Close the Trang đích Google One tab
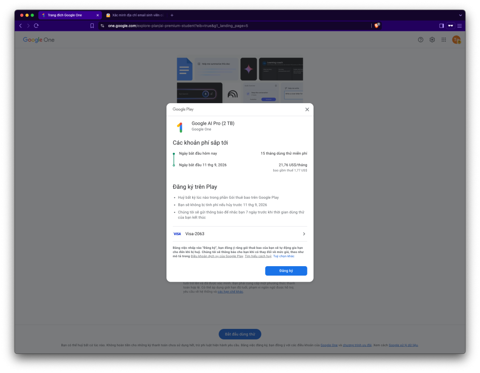Screen dimensions: 480x373 point(97,15)
